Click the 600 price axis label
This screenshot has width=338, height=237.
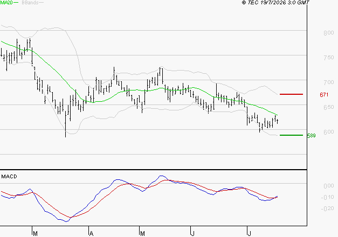(x=329, y=132)
